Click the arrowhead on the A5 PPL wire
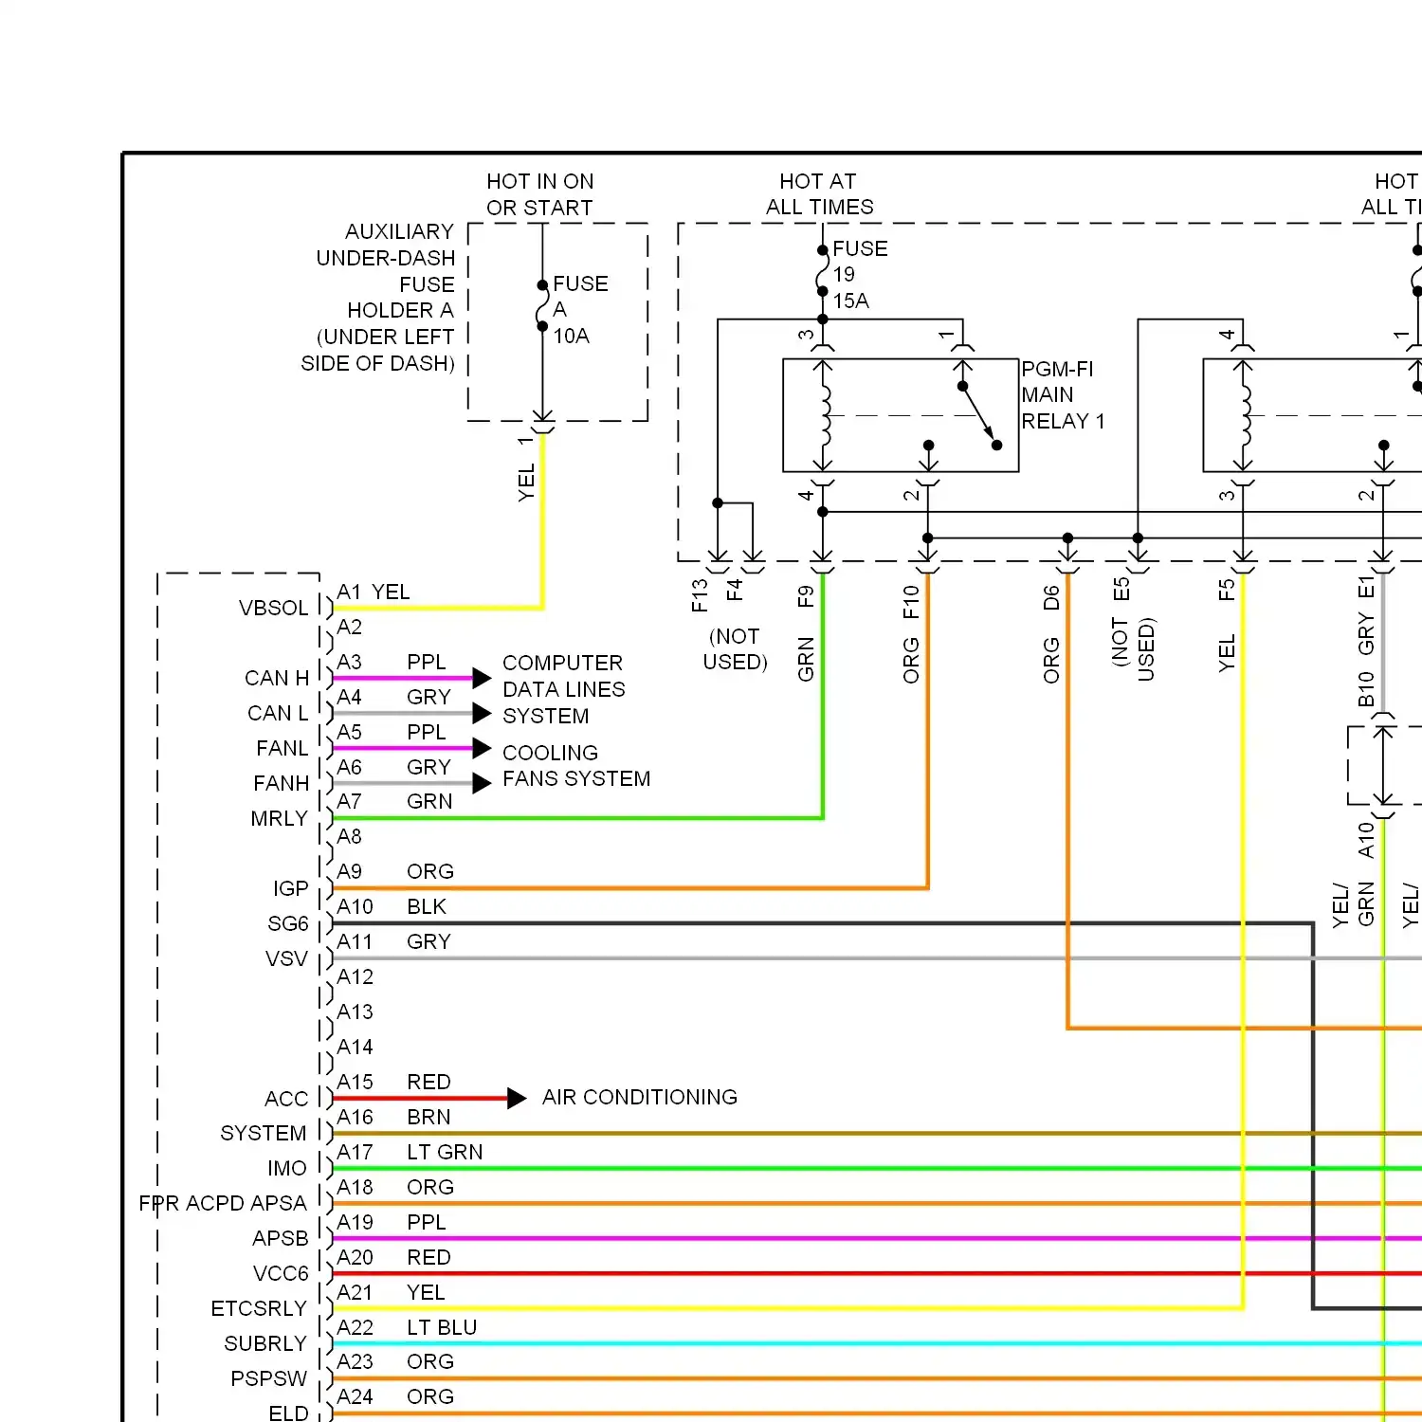This screenshot has height=1422, width=1422. pyautogui.click(x=482, y=748)
